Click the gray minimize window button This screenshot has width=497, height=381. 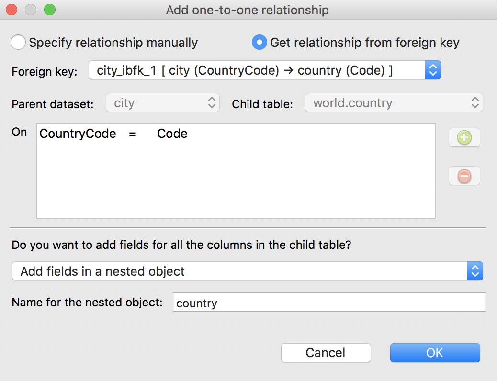point(31,10)
